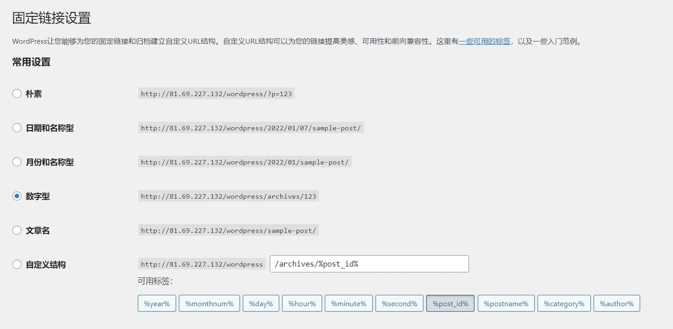Click the 2022/01/07/sample-post example URL
This screenshot has width=673, height=329.
pyautogui.click(x=251, y=128)
